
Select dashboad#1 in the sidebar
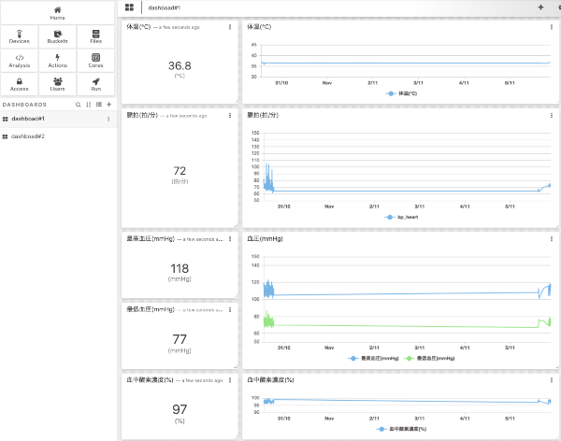[x=58, y=119]
